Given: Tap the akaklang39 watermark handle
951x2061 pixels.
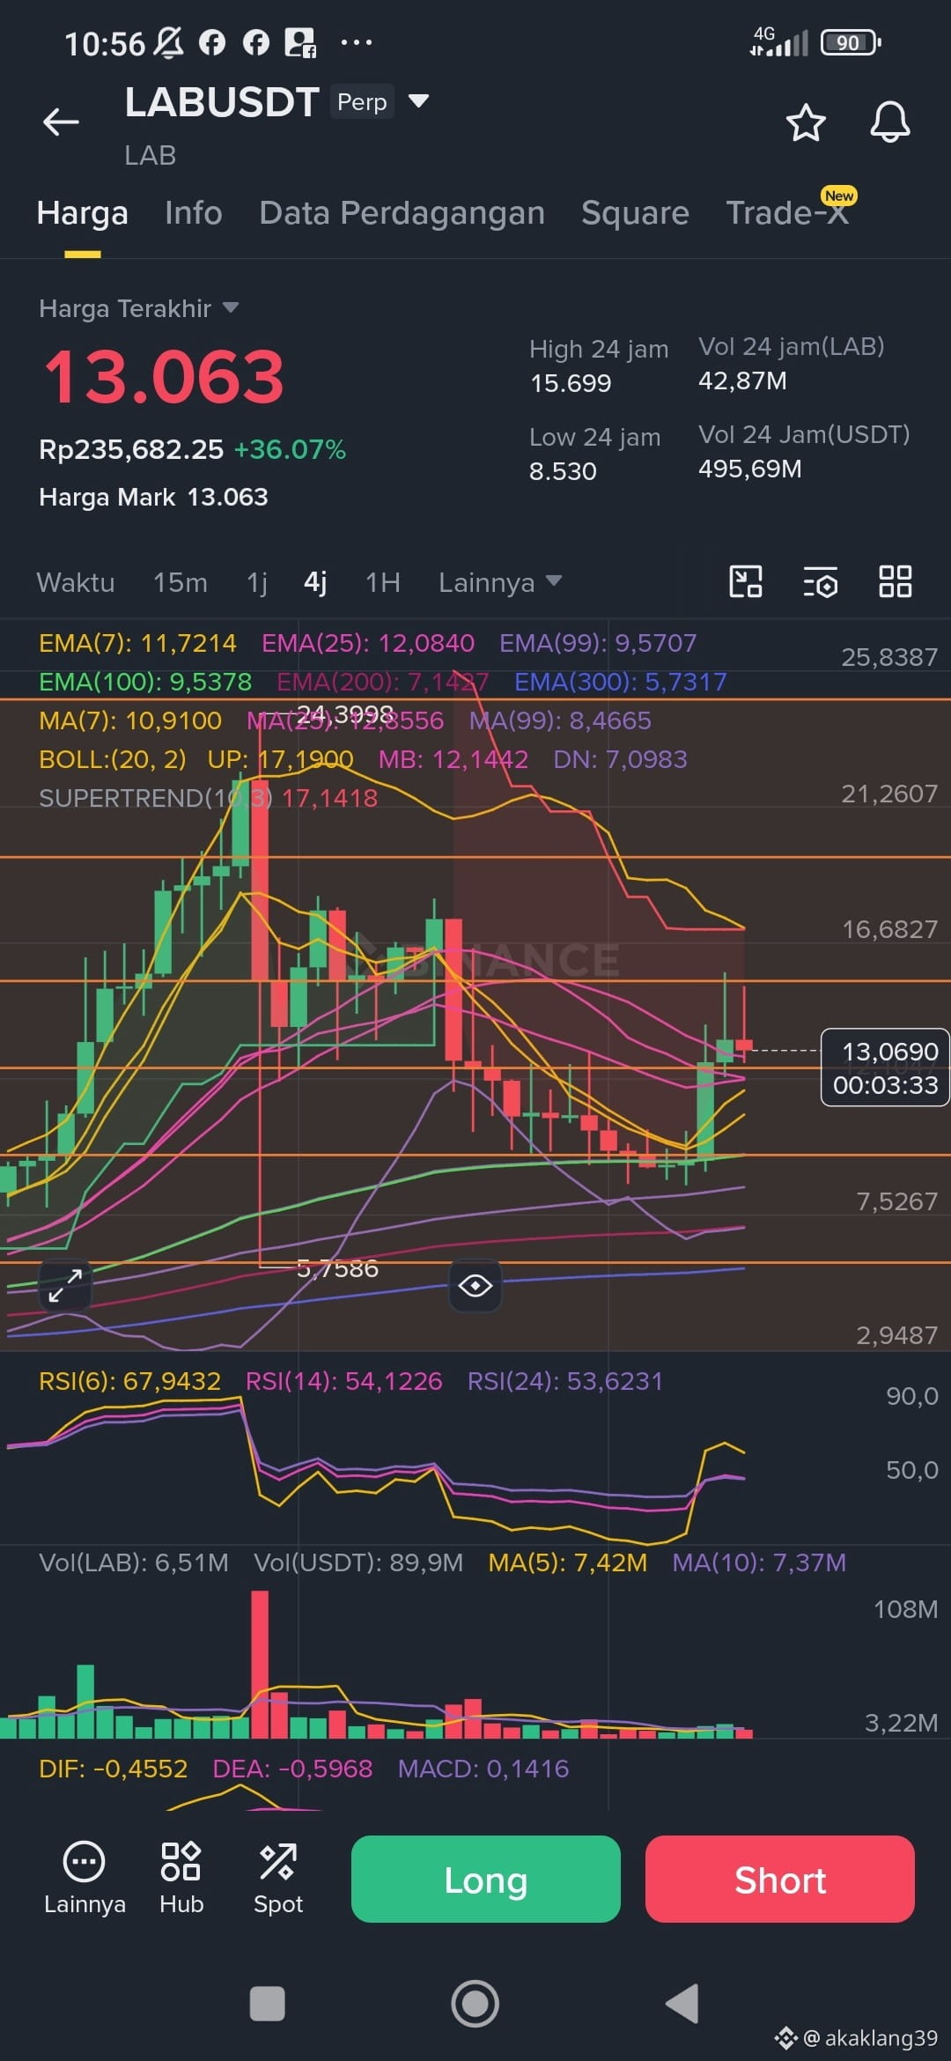Looking at the screenshot, I should (x=870, y=2038).
